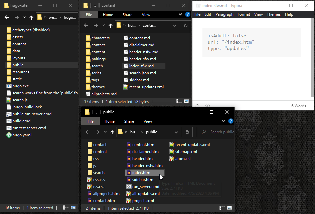The height and width of the screenshot is (214, 315).
Task: Expand the ribbon in the content window
Action: pos(181,14)
